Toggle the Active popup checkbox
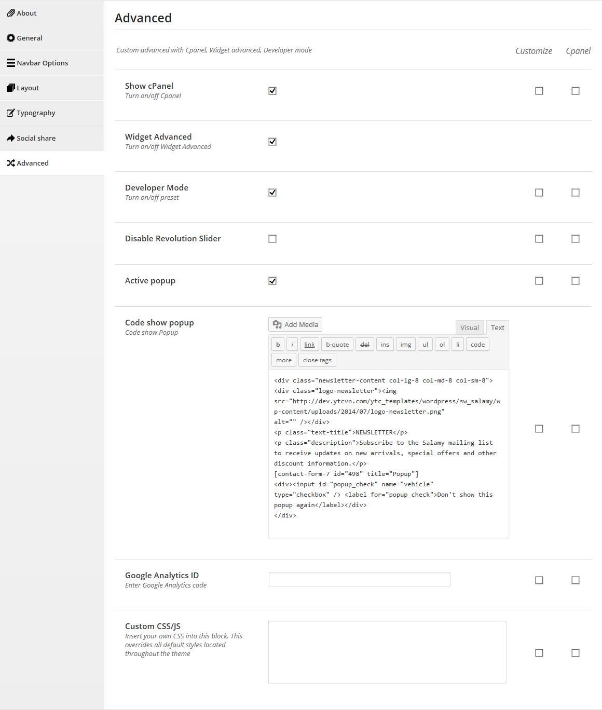The height and width of the screenshot is (710, 602). 272,281
